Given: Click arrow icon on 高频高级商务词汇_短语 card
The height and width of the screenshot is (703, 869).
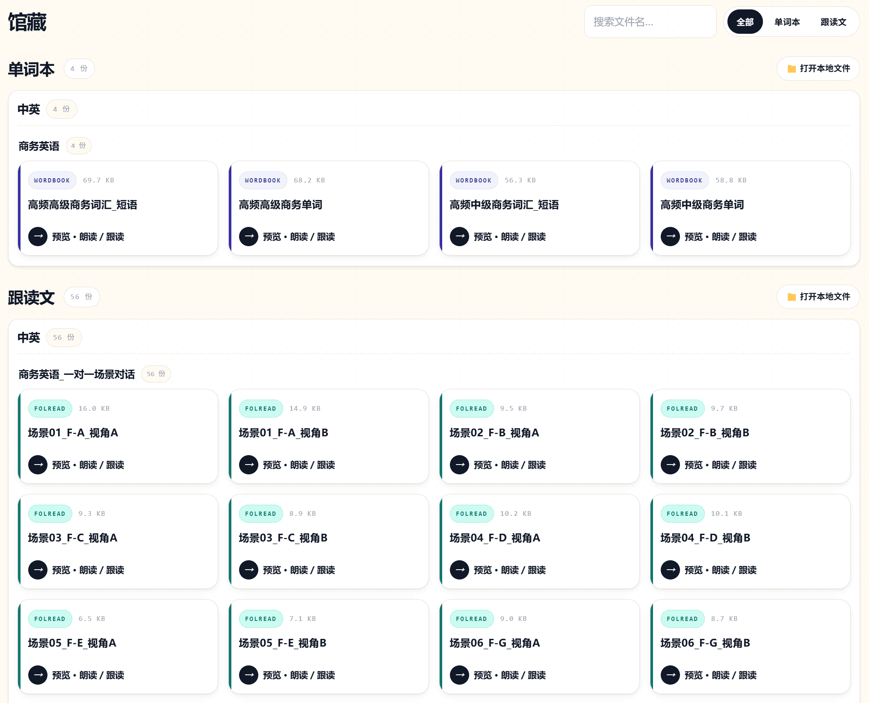Looking at the screenshot, I should (x=38, y=236).
